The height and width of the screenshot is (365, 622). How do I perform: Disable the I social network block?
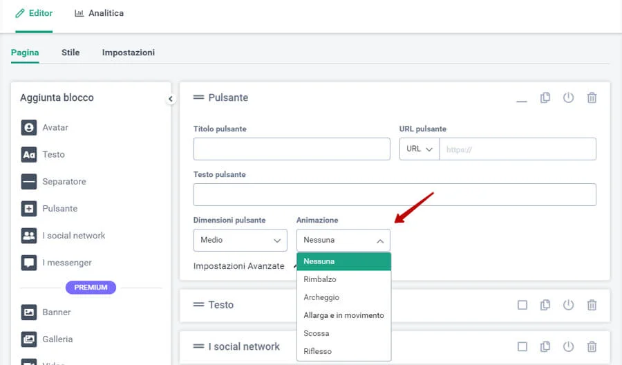(568, 347)
